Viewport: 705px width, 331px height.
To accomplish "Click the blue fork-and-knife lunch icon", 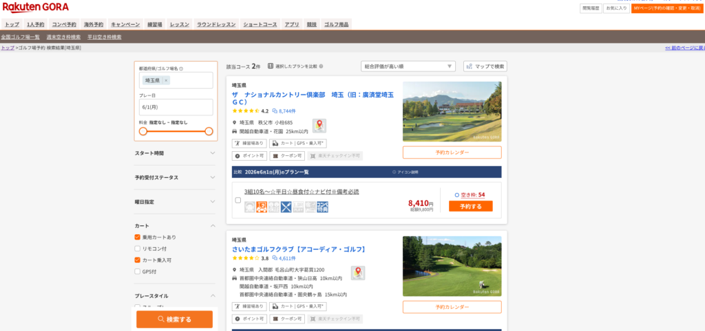I will click(286, 207).
